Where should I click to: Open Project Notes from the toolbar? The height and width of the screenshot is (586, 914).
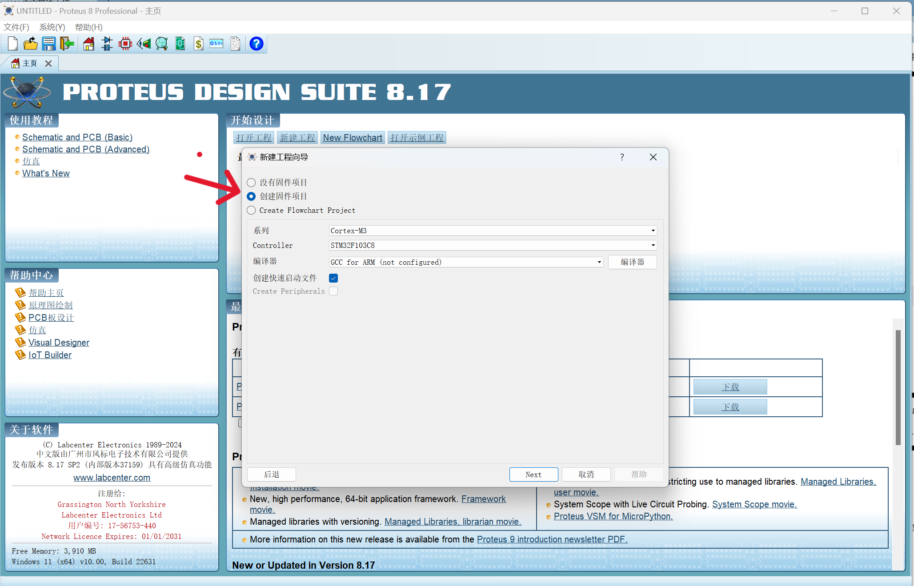[236, 44]
